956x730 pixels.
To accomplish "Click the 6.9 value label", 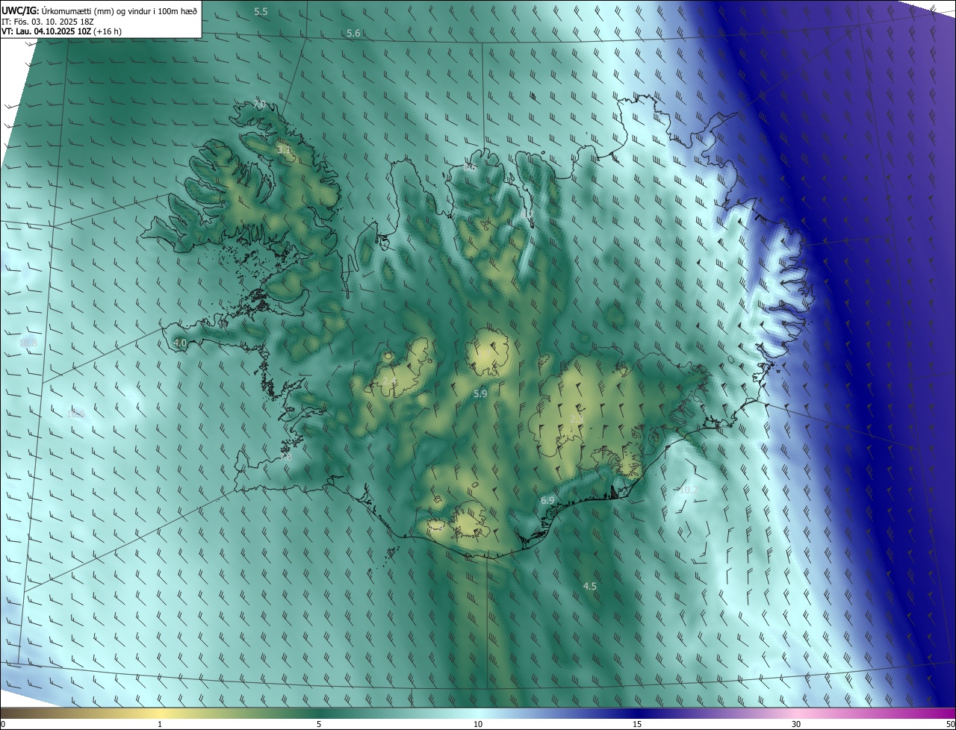I will 547,500.
